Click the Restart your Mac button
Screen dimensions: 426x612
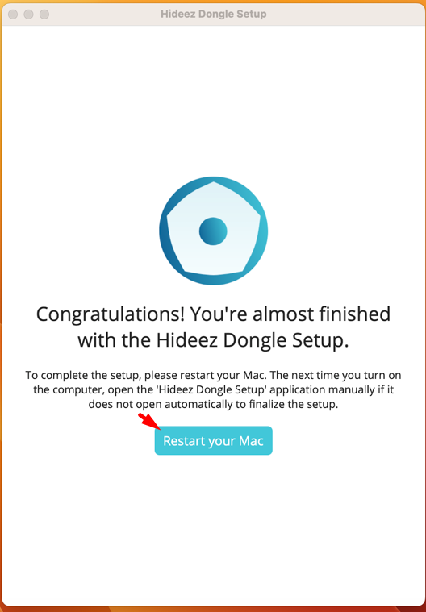pos(213,440)
